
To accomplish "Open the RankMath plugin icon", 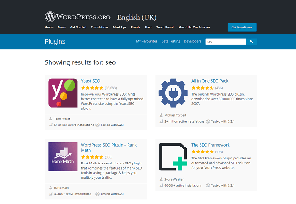I will (x=63, y=157).
